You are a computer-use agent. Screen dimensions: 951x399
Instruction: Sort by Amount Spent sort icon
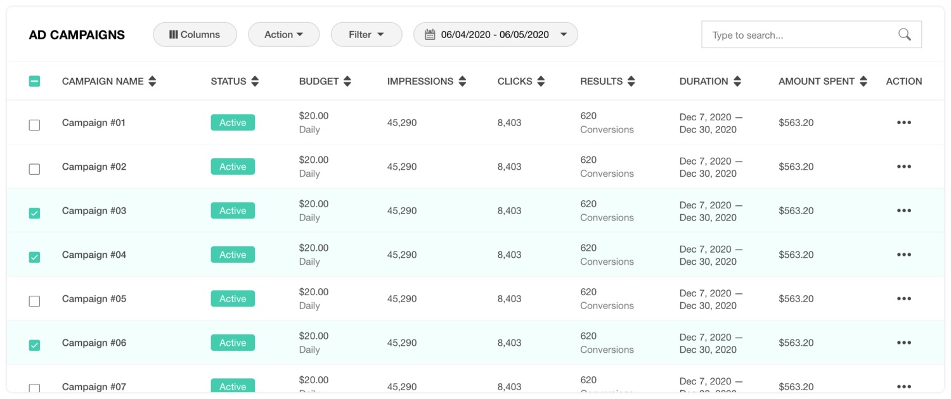click(x=863, y=81)
